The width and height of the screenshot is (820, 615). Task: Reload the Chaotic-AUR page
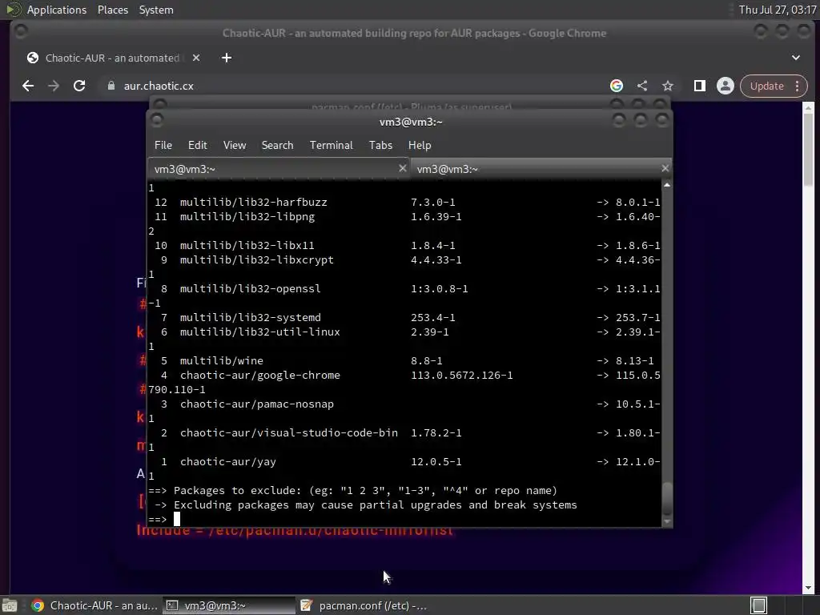click(79, 86)
